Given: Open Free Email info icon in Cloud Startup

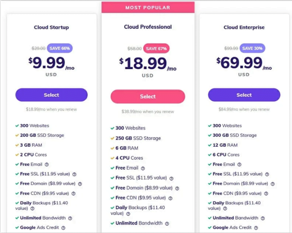Looking at the screenshot, I should [x=47, y=165].
